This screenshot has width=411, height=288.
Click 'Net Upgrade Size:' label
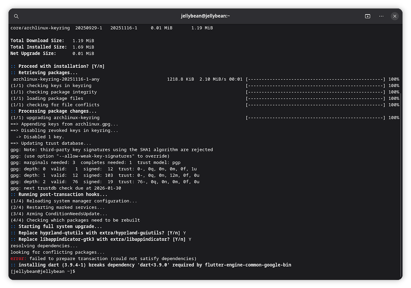tap(33, 53)
